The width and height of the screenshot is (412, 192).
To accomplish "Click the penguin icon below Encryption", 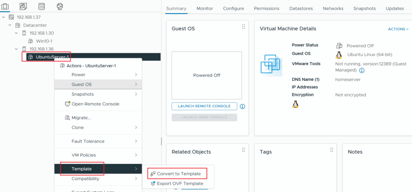I will point(295,104).
